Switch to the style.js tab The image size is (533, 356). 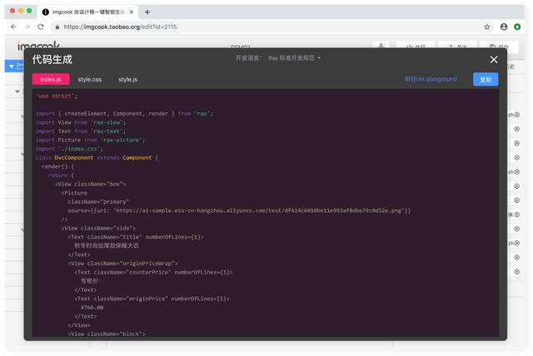[x=127, y=79]
